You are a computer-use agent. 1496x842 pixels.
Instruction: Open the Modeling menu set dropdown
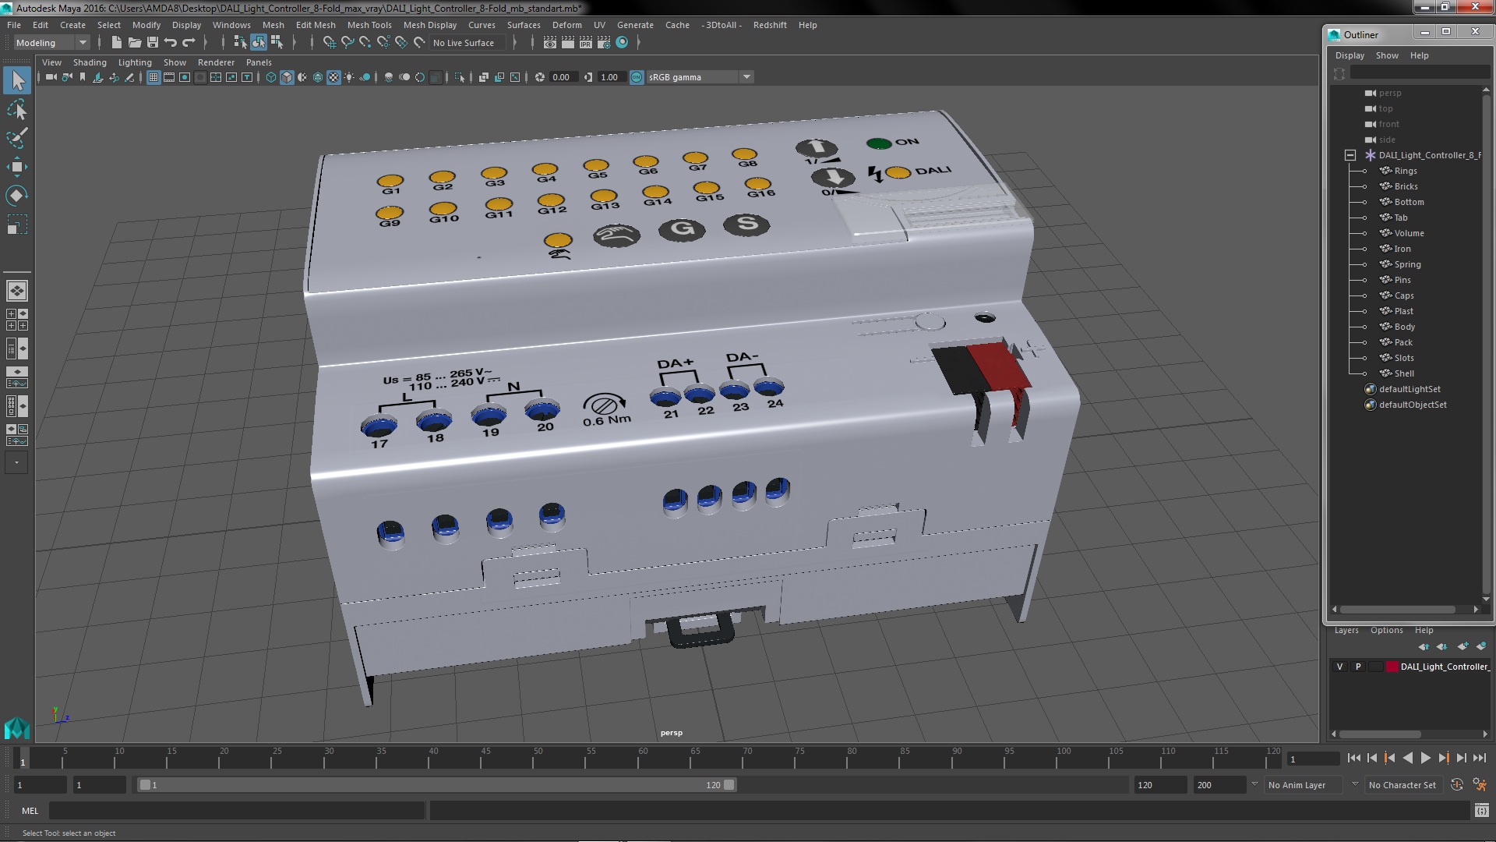(x=51, y=43)
